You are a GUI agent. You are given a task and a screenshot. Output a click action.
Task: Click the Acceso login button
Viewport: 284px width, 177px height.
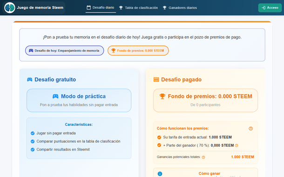coord(270,7)
